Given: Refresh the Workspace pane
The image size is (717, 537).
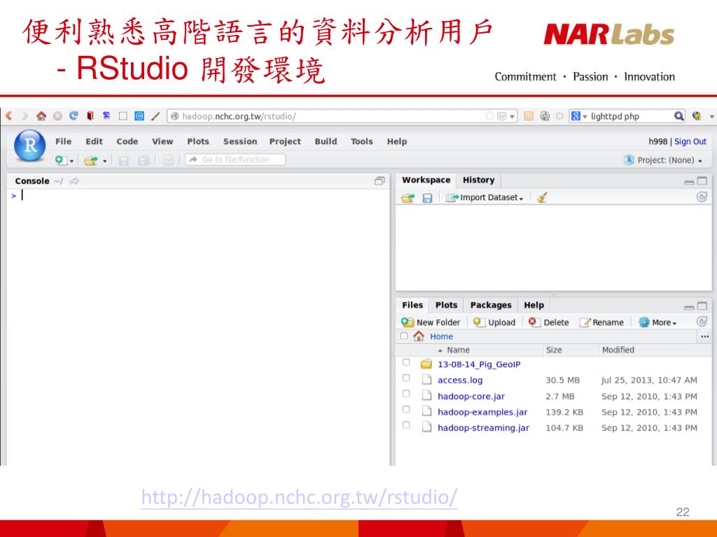Looking at the screenshot, I should coord(702,196).
